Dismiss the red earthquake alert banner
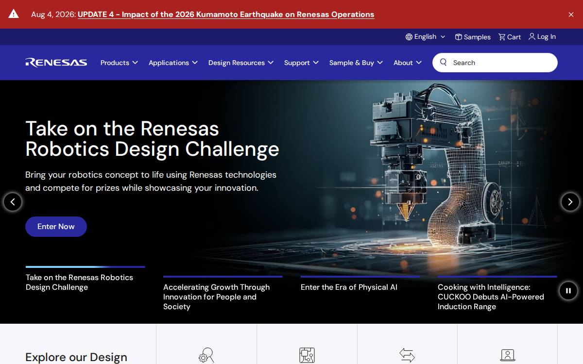583x364 pixels. (x=571, y=15)
